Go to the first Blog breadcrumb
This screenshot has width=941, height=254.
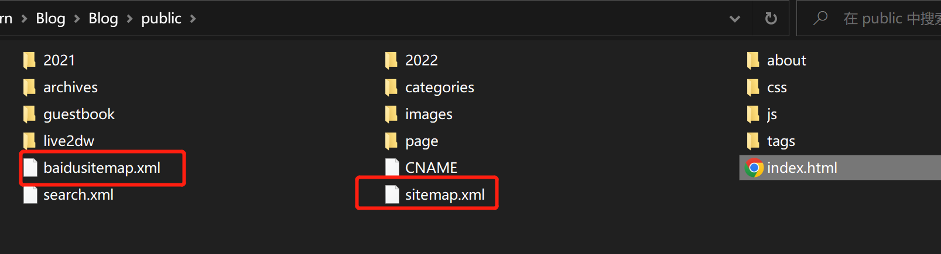tap(50, 19)
